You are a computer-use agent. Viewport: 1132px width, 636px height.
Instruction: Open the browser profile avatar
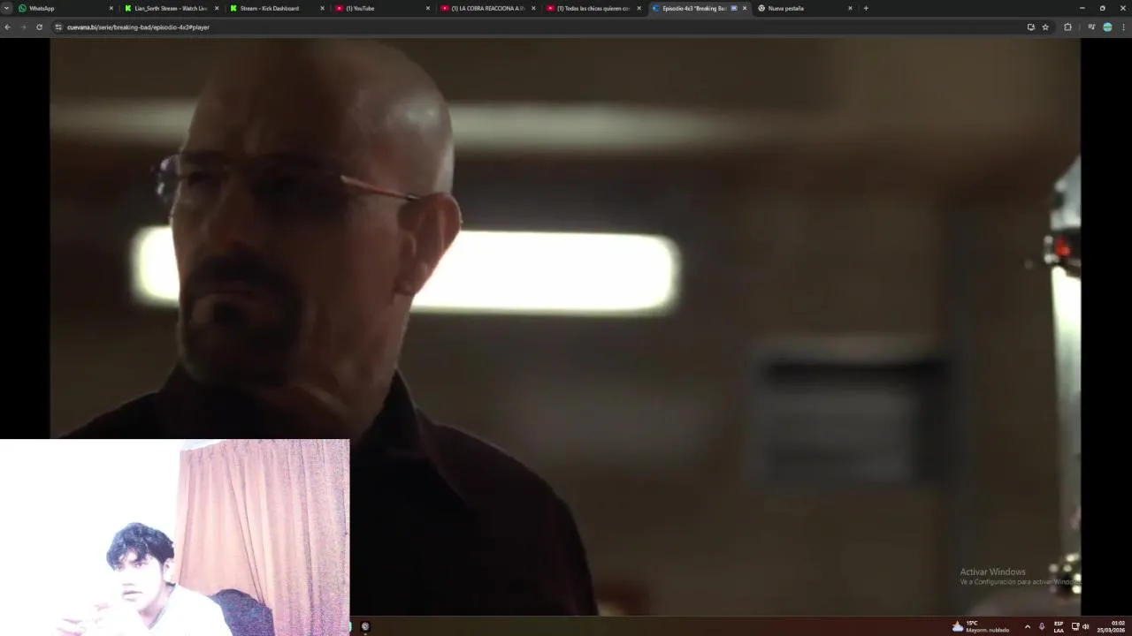[x=1107, y=27]
